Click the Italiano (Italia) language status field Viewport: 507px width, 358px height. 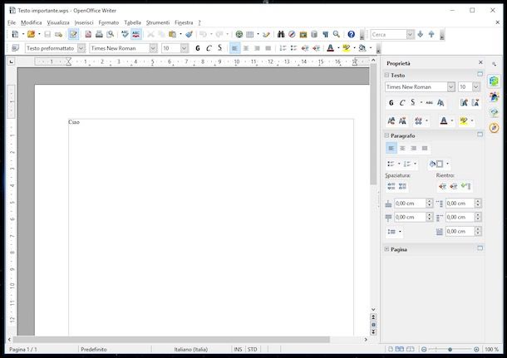coord(191,349)
